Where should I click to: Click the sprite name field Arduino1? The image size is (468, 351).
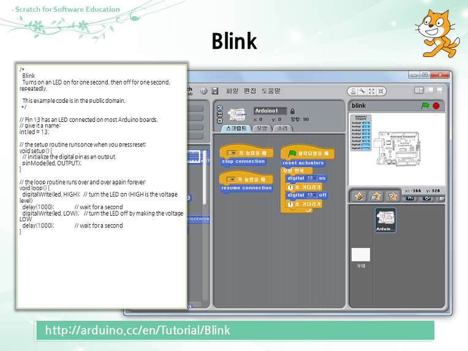pos(270,111)
